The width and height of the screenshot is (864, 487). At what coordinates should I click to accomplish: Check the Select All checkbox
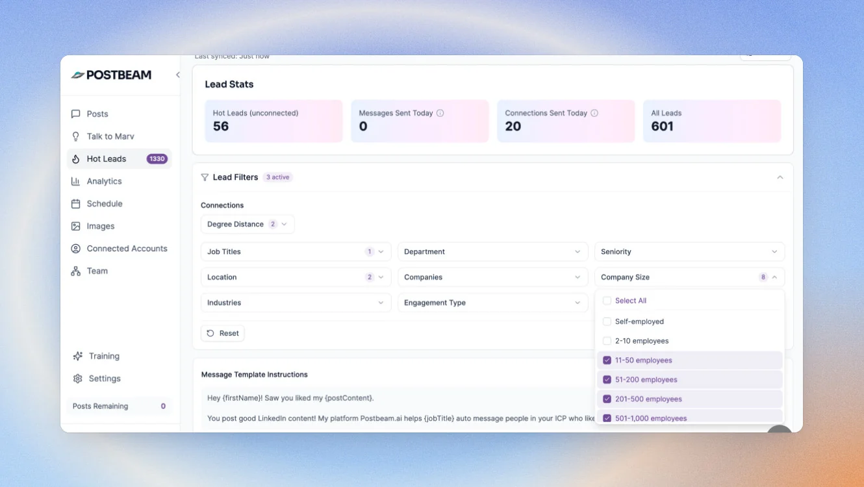607,301
